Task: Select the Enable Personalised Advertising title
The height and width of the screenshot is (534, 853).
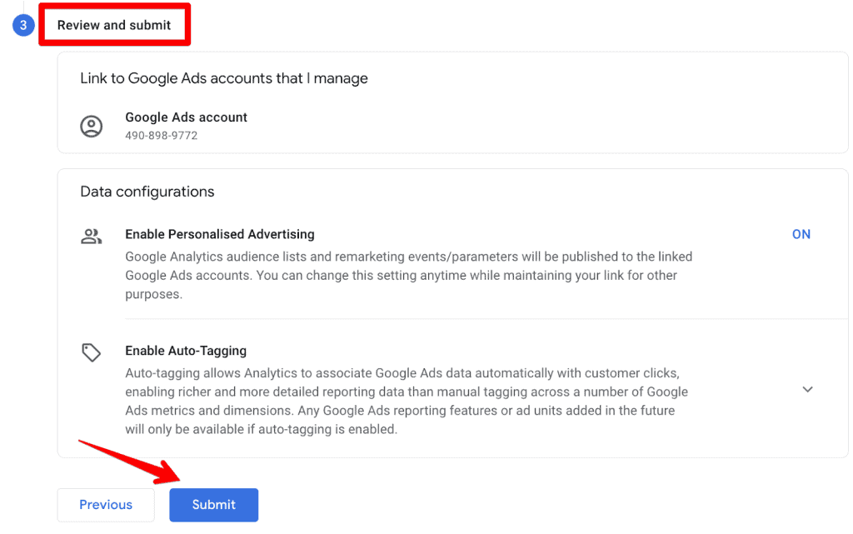Action: 220,234
